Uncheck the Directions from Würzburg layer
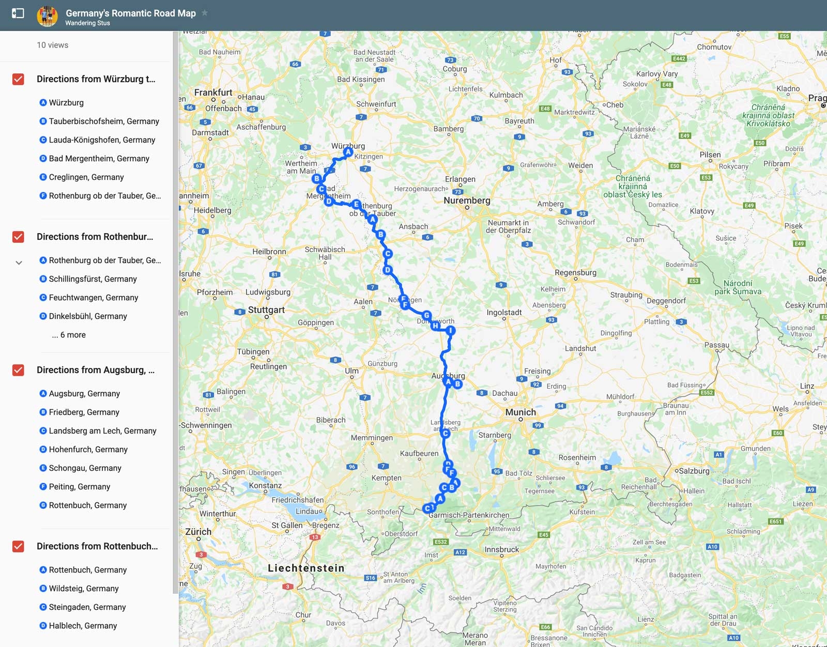This screenshot has height=647, width=827. pyautogui.click(x=18, y=79)
